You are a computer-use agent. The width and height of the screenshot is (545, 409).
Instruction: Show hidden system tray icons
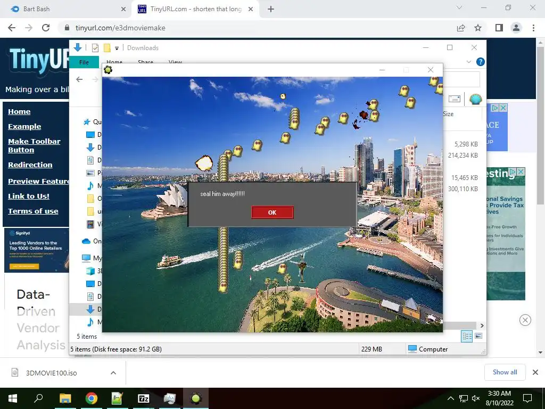point(450,398)
